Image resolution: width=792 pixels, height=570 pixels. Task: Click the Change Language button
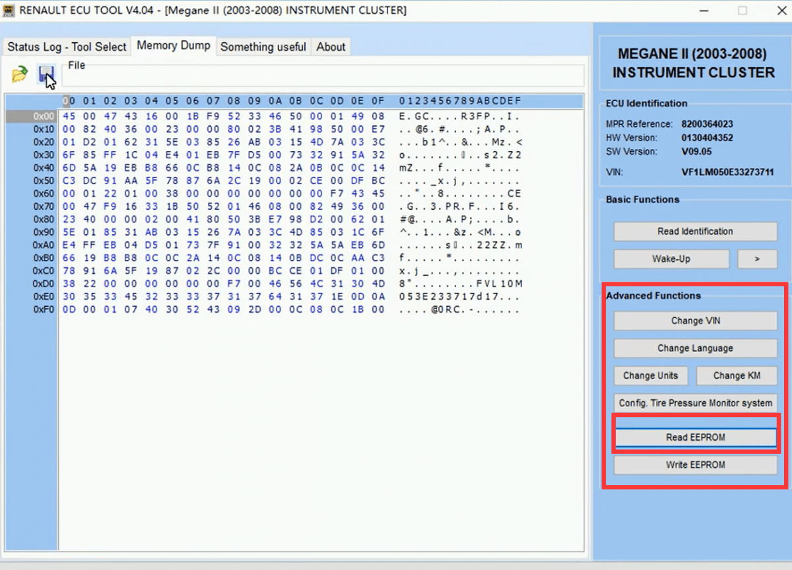695,348
